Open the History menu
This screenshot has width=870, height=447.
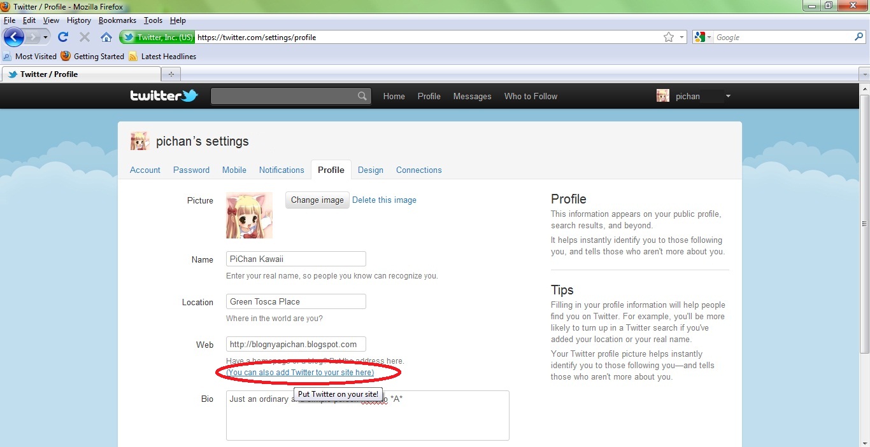point(79,20)
